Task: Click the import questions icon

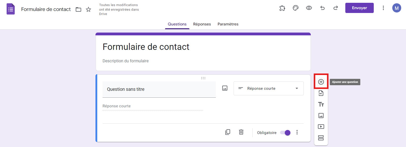Action: [321, 93]
